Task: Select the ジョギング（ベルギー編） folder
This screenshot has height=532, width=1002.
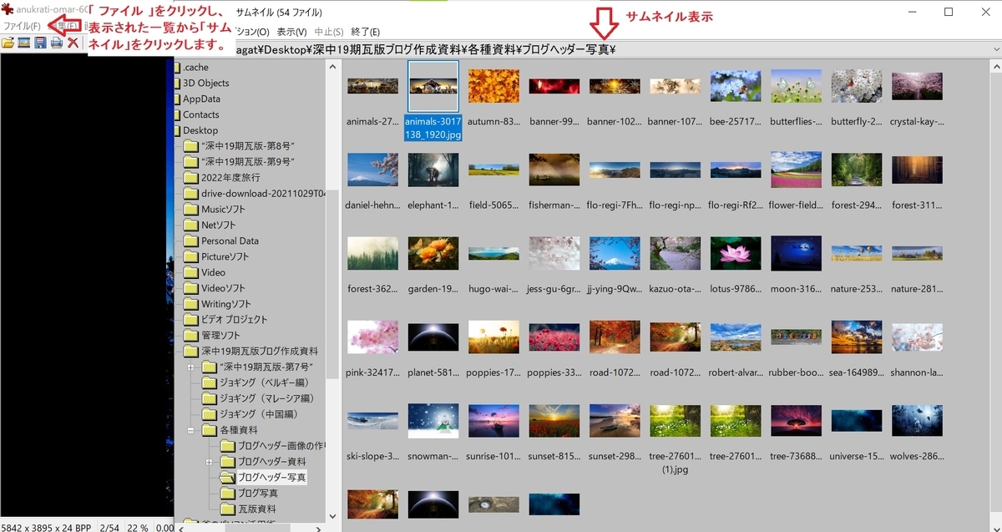Action: pos(266,383)
